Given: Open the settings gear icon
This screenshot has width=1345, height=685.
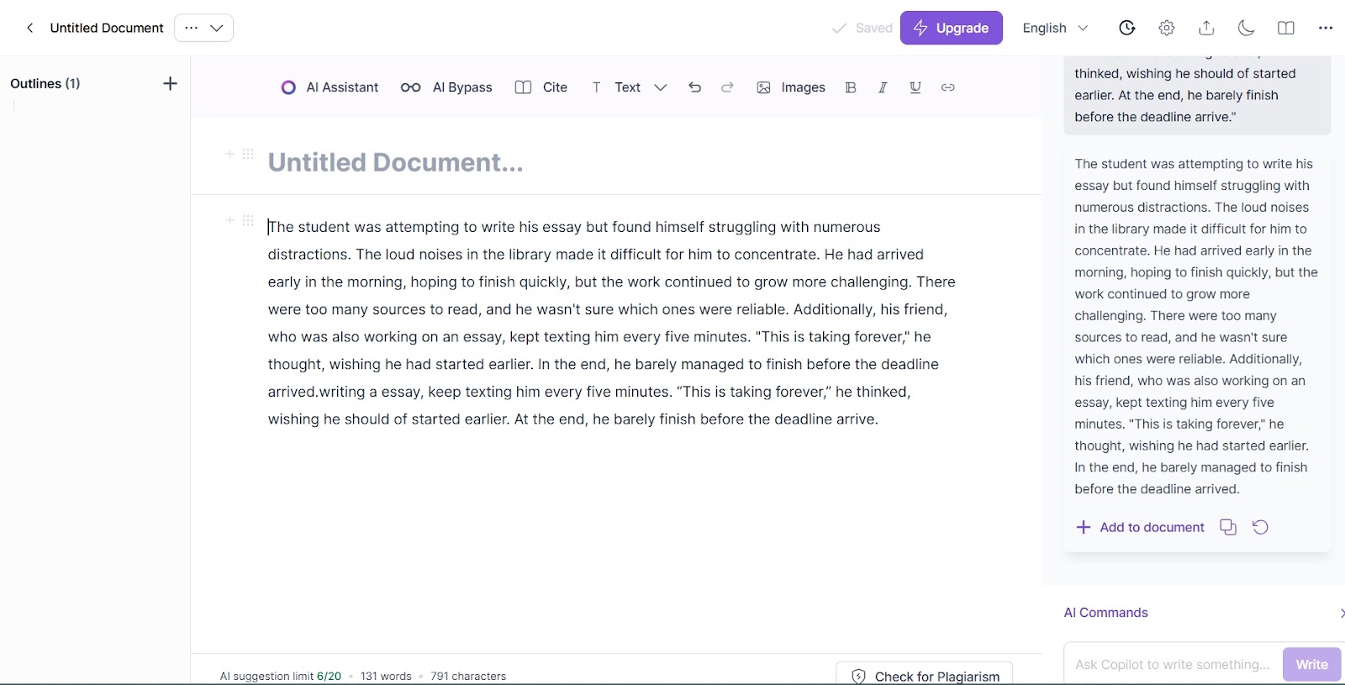Looking at the screenshot, I should pos(1167,28).
